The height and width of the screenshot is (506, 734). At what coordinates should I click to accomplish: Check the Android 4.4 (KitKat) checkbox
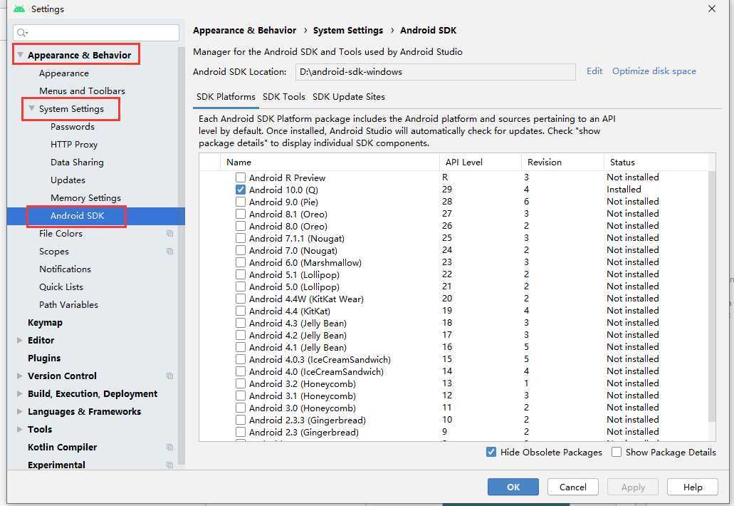click(241, 311)
